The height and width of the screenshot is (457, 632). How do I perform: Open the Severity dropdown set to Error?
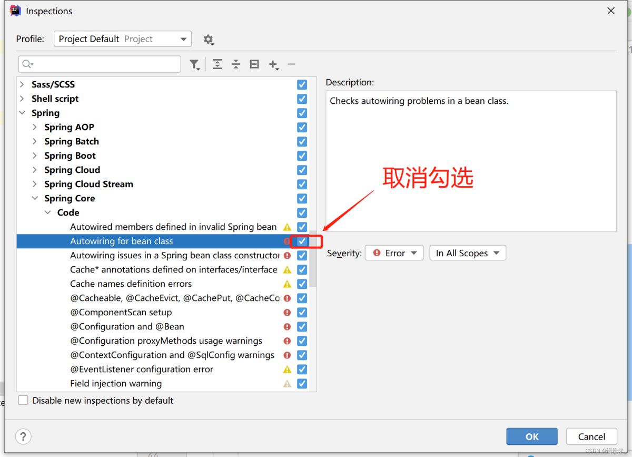coord(394,253)
